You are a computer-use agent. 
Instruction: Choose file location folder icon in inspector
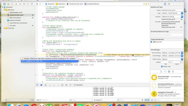(182, 19)
